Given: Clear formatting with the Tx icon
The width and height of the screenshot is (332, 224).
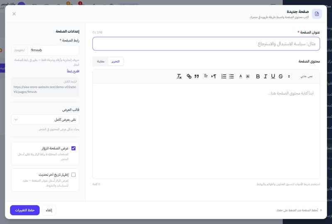Looking at the screenshot, I should pos(179,76).
